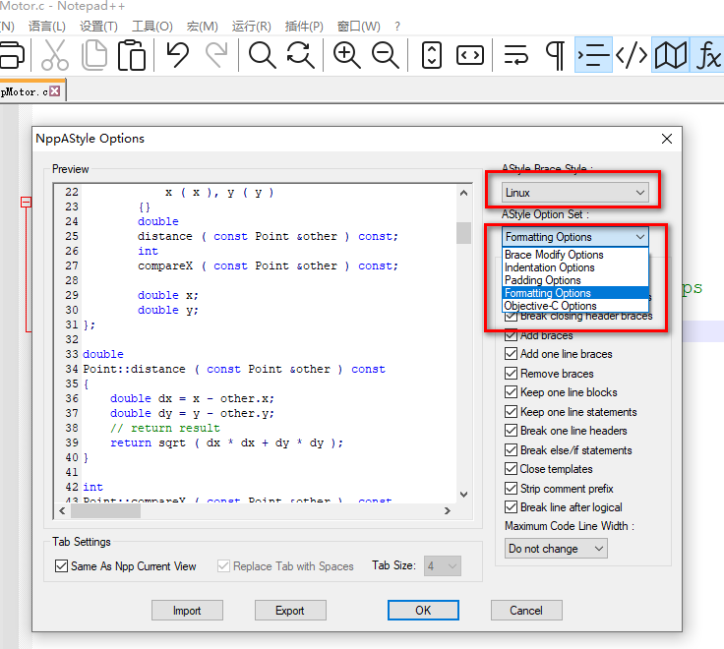Viewport: 724px width, 649px height.
Task: Click the Cancel button
Action: pos(526,611)
